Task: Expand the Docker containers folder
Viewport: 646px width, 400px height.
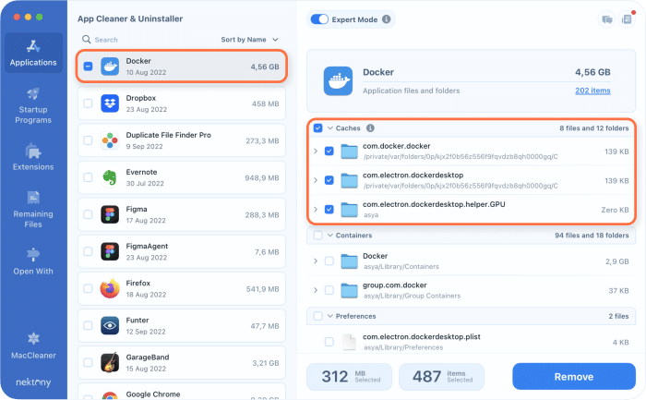Action: [316, 261]
